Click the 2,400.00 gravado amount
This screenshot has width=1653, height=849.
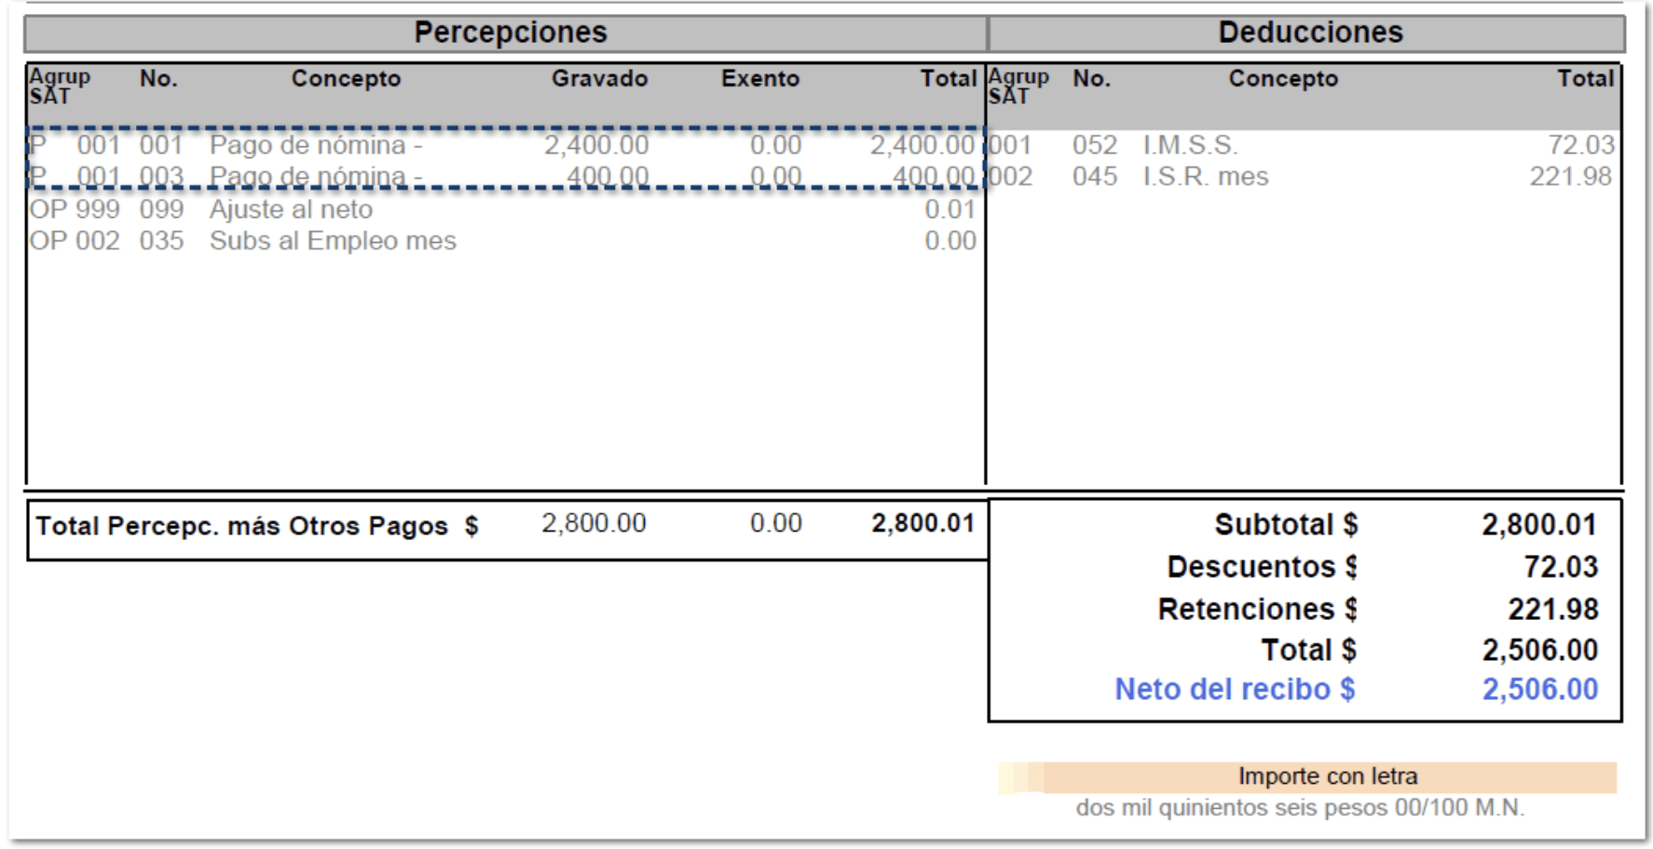(596, 145)
